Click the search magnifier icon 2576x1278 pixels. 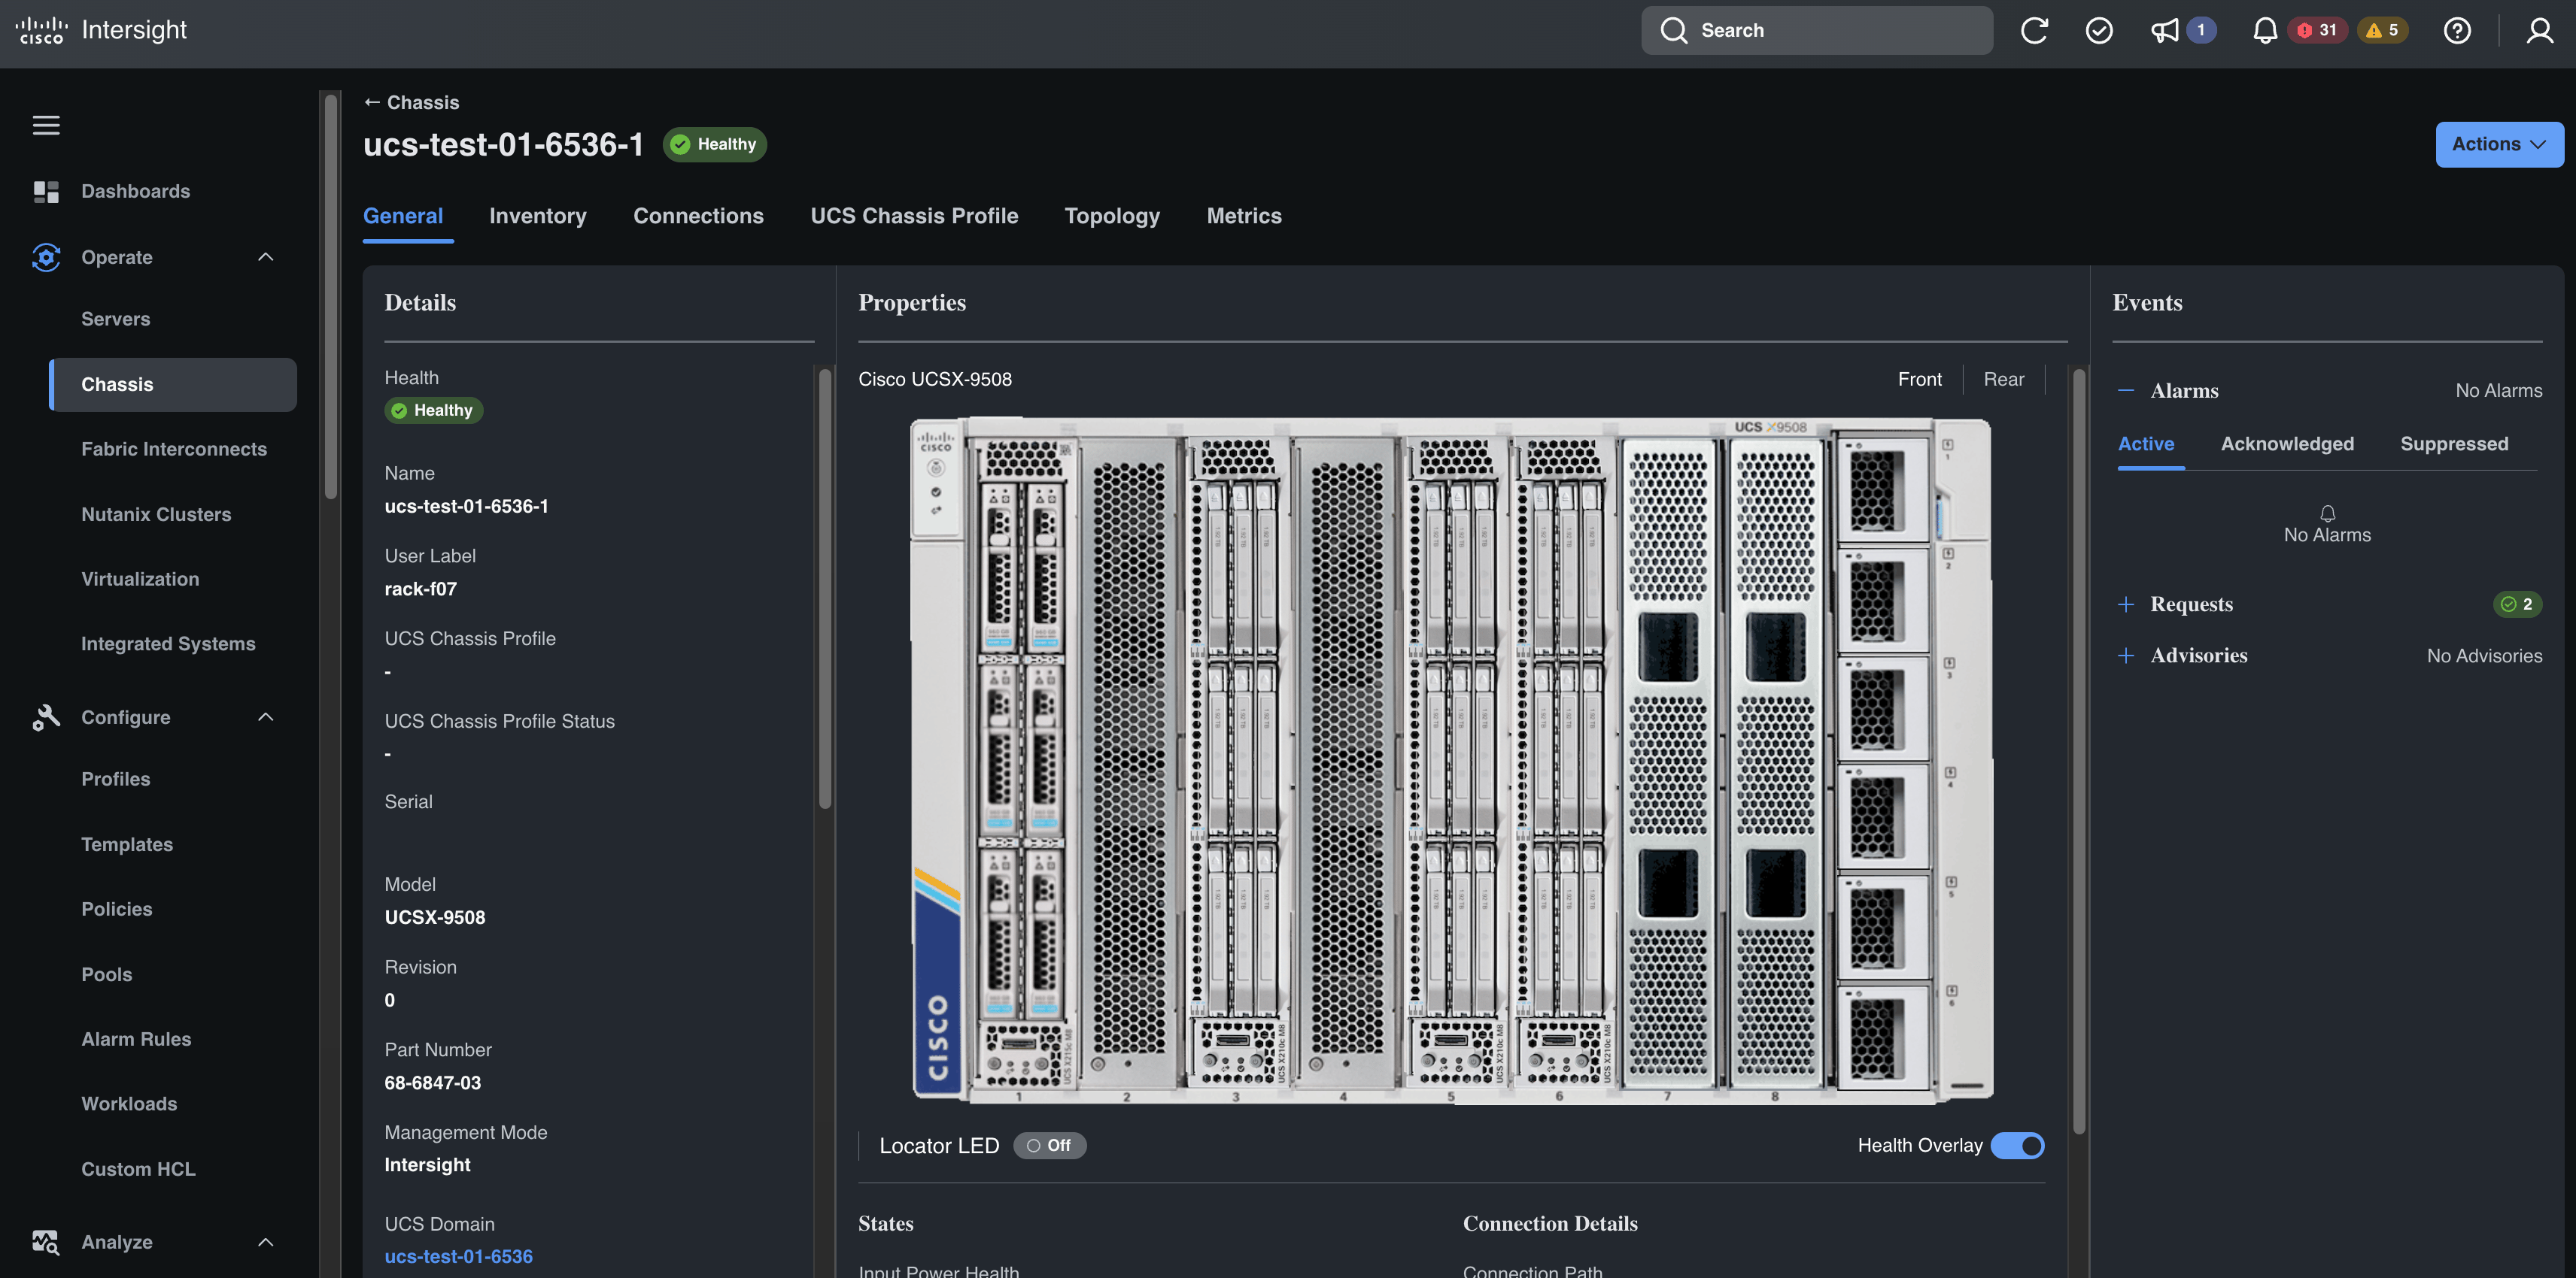(x=1673, y=30)
